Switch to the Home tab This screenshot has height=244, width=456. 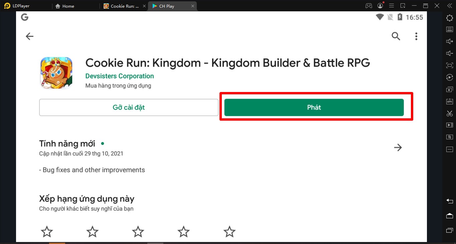click(64, 6)
